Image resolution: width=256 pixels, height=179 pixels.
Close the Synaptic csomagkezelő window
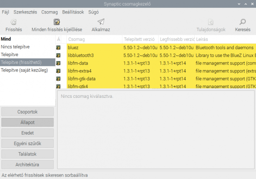click(252, 4)
